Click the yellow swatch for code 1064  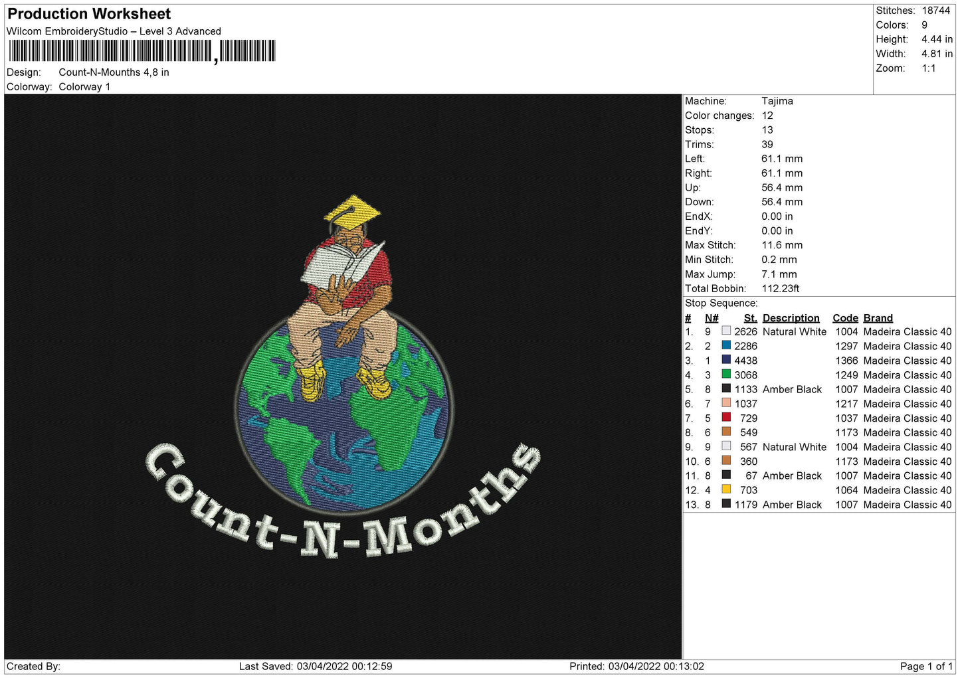click(x=726, y=489)
